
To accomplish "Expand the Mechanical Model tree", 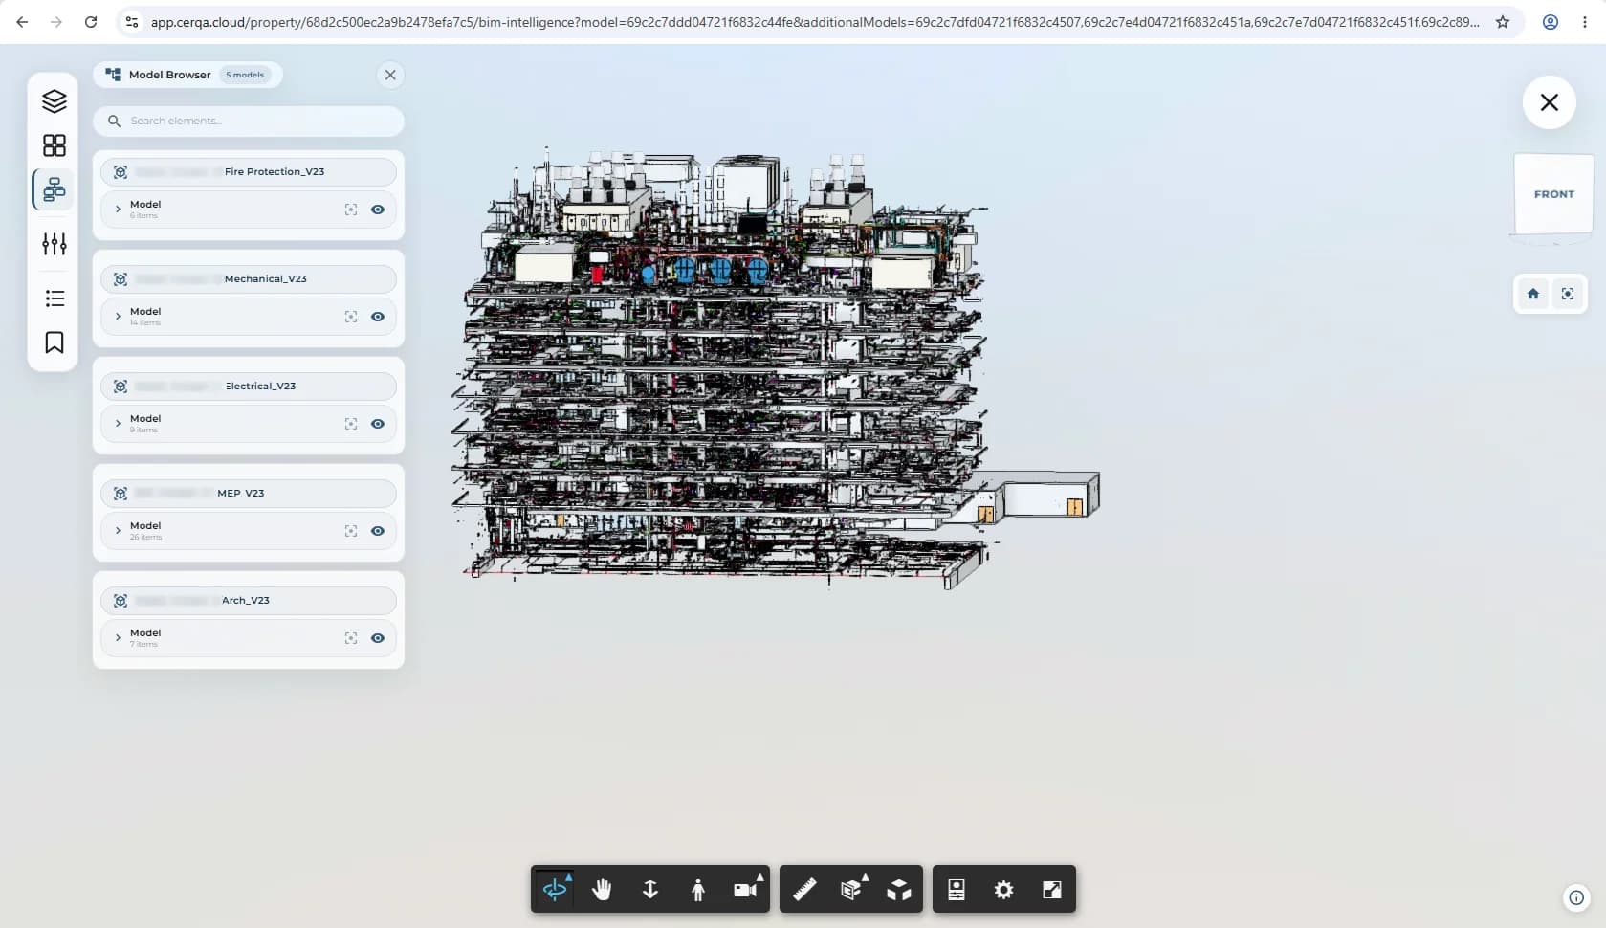I will (x=118, y=316).
